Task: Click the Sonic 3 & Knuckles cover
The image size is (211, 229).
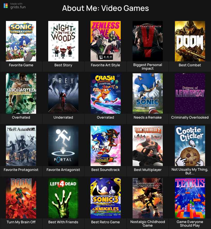Action: 105,198
